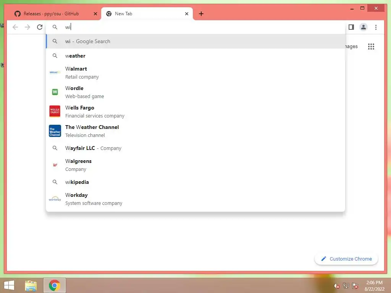The width and height of the screenshot is (391, 293).
Task: Click the Workday logo icon
Action: [55, 198]
